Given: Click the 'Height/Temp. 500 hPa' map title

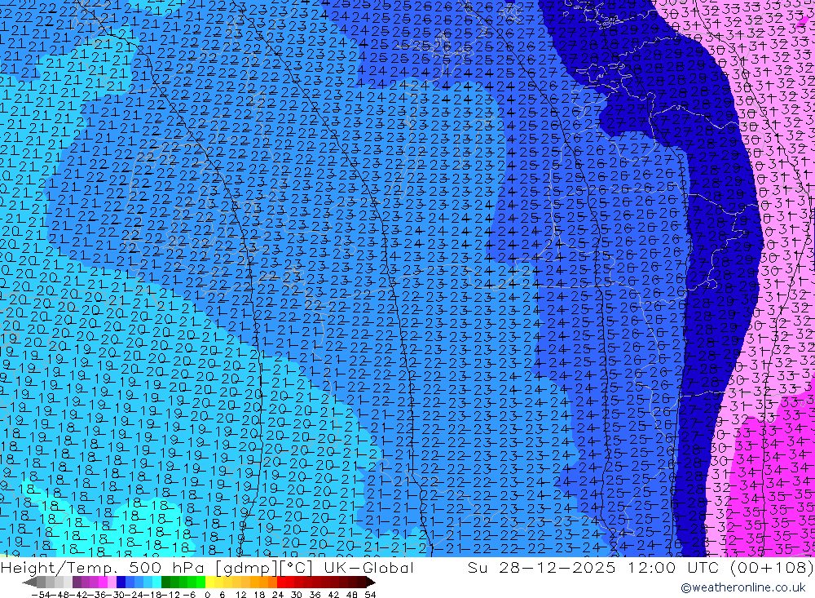Looking at the screenshot, I should (103, 567).
